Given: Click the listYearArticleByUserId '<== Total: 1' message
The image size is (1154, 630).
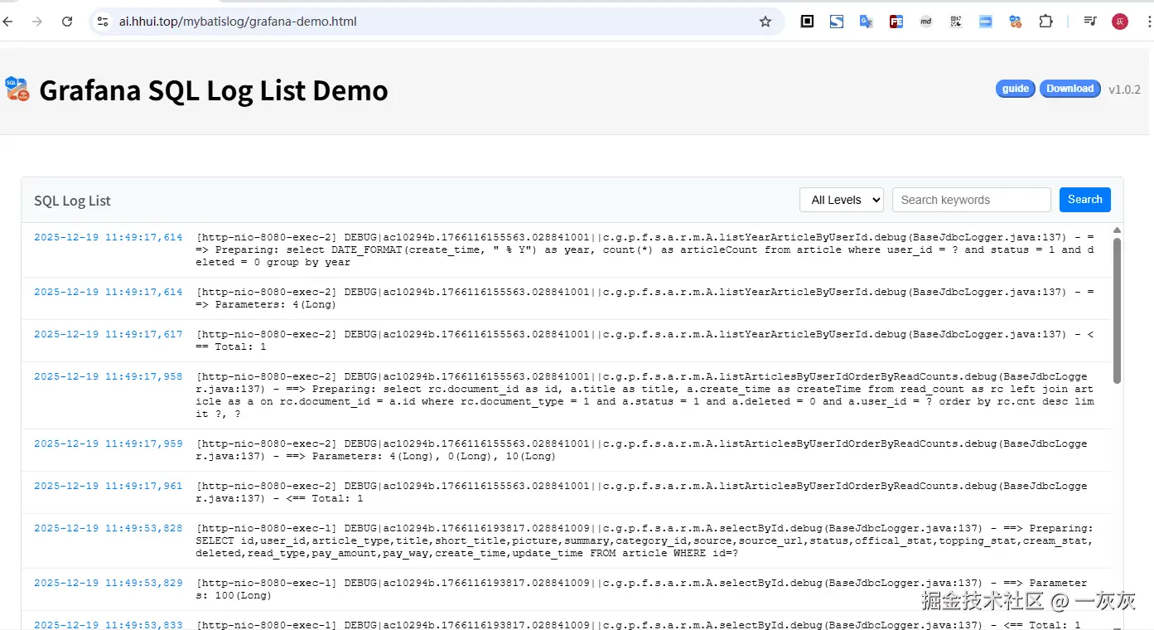Looking at the screenshot, I should 645,341.
